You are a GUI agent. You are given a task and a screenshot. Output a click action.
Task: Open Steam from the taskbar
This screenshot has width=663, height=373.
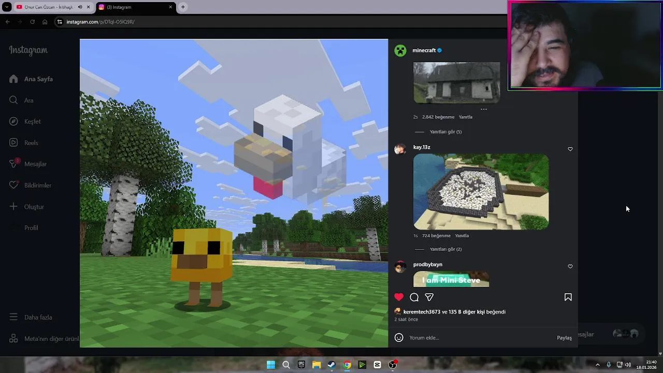[331, 365]
